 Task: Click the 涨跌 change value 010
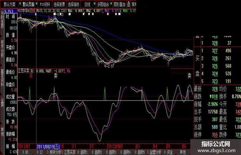click(214, 96)
